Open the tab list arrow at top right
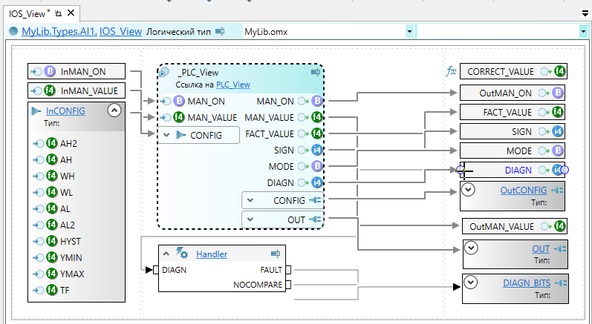 (x=585, y=14)
